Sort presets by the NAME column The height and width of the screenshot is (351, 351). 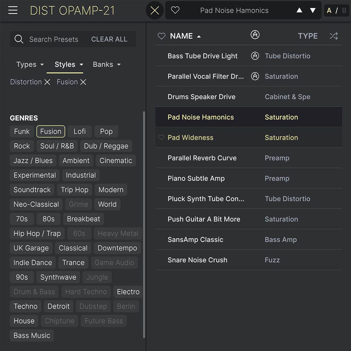pyautogui.click(x=181, y=36)
